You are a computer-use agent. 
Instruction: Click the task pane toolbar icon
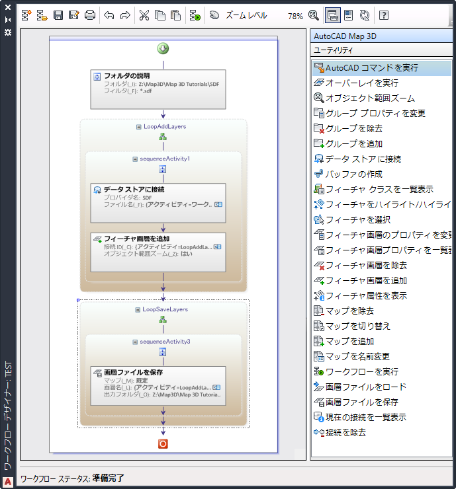(x=349, y=15)
